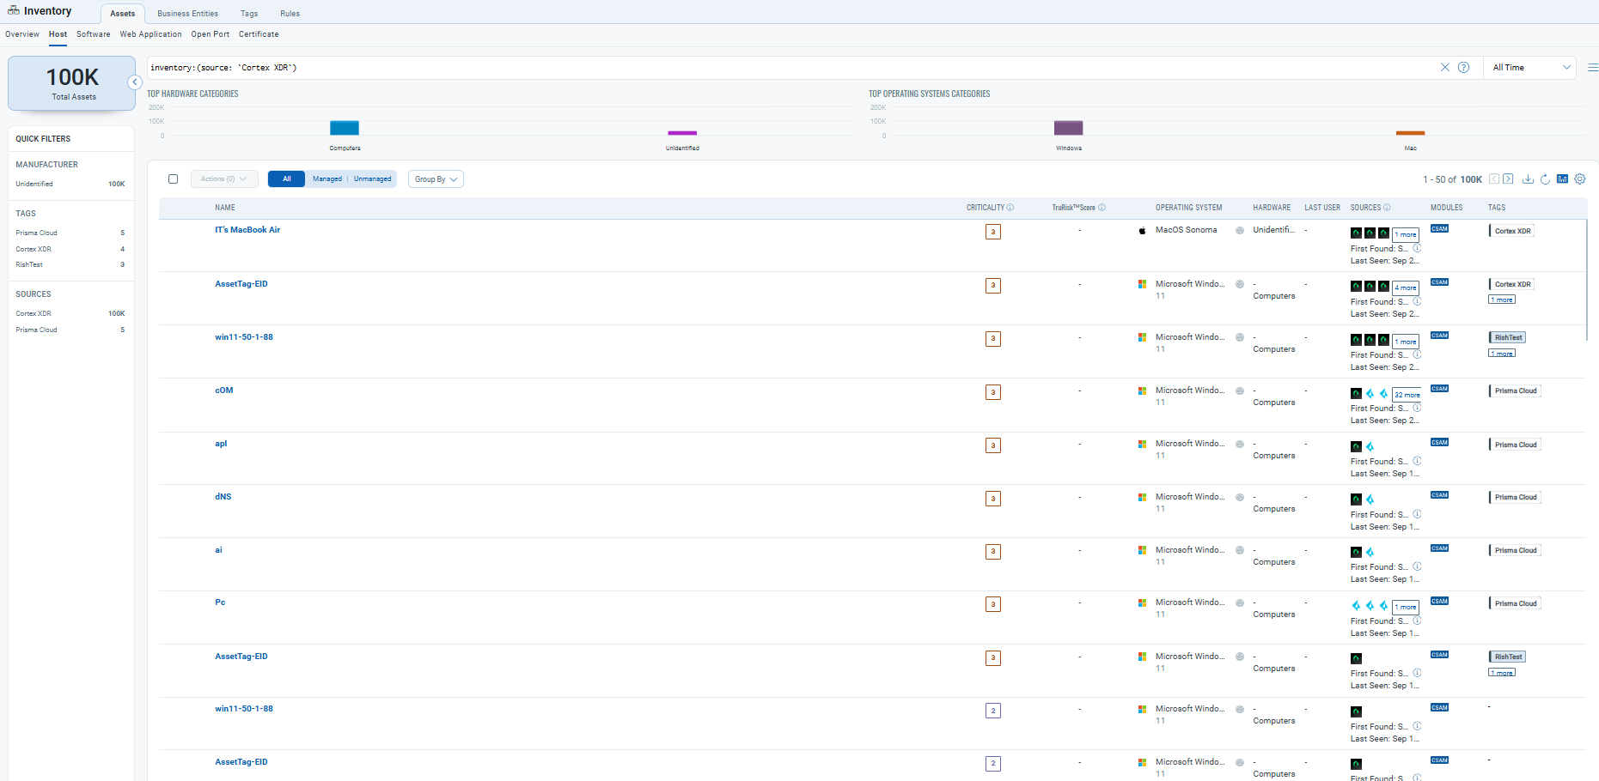Open the Actions (0) dropdown
Screen dimensions: 1599x781
(223, 179)
